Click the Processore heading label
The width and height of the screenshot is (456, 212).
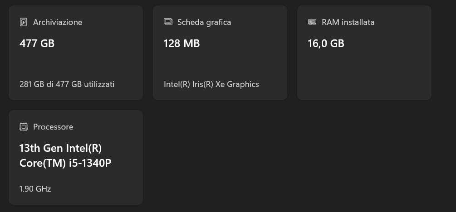pyautogui.click(x=53, y=127)
